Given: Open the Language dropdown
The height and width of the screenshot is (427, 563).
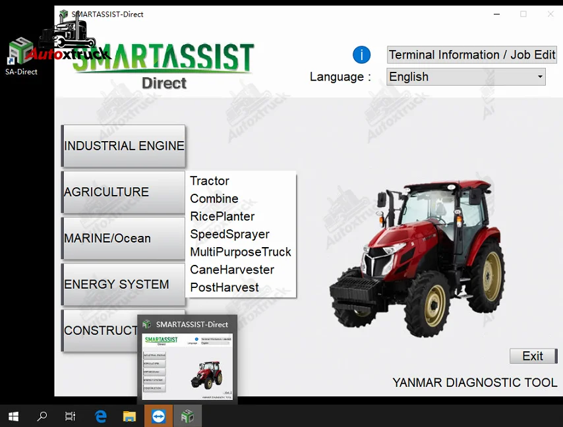Looking at the screenshot, I should [x=465, y=77].
